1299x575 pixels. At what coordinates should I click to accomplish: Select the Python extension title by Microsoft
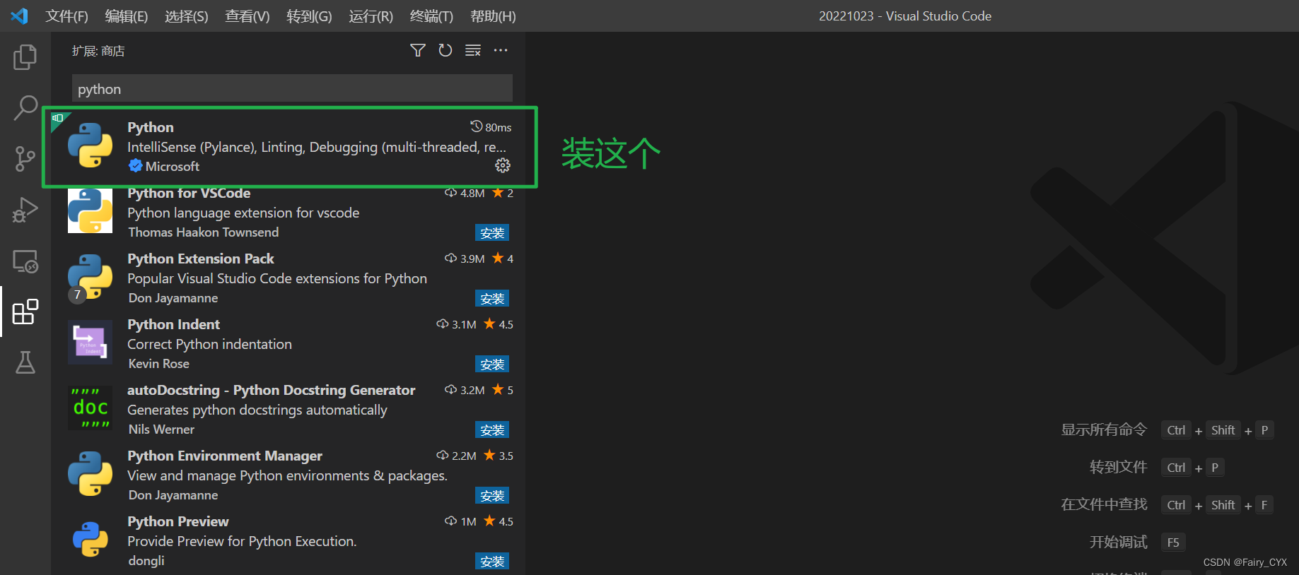coord(151,127)
